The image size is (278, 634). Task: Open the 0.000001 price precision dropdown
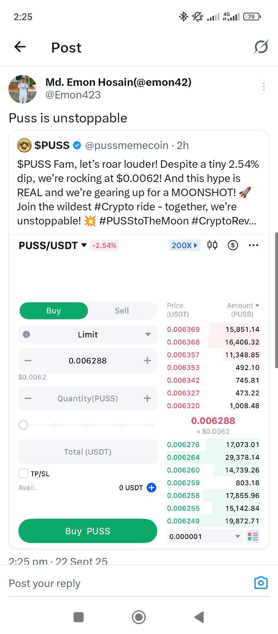click(205, 536)
